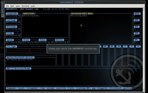This screenshot has width=148, height=93.
Task: Click 'Retrieving Data' in the Collected WiFi Data panel
Action: coord(79,16)
